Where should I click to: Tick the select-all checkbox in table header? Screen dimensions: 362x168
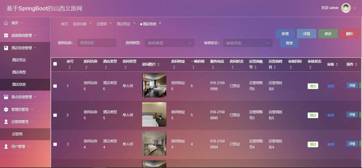55,64
